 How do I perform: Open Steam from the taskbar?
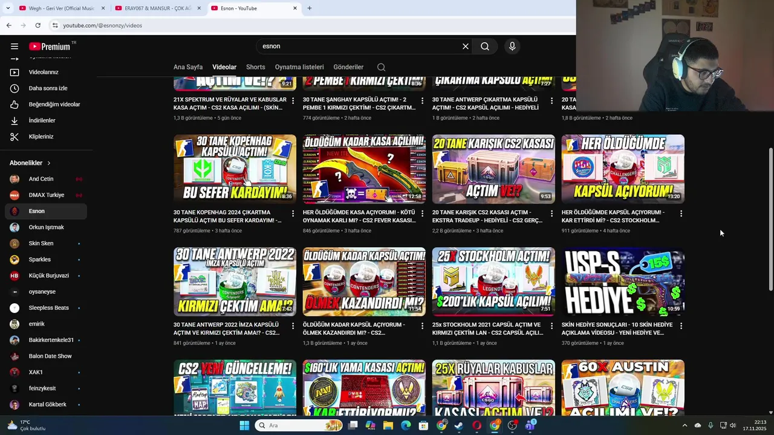pyautogui.click(x=459, y=425)
